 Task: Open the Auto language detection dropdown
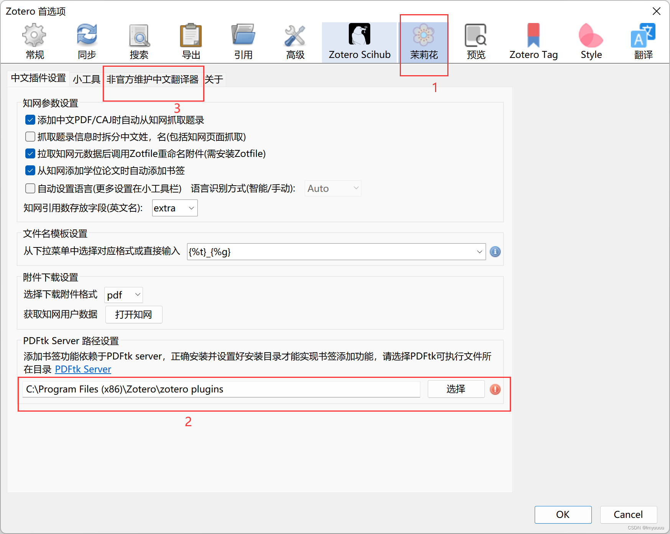click(x=333, y=188)
